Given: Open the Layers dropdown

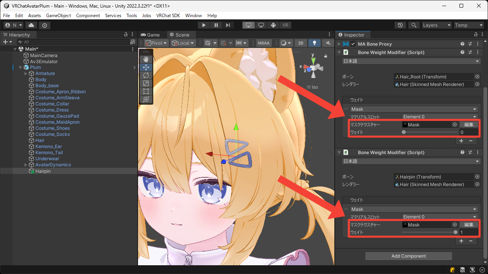Looking at the screenshot, I should tap(437, 25).
